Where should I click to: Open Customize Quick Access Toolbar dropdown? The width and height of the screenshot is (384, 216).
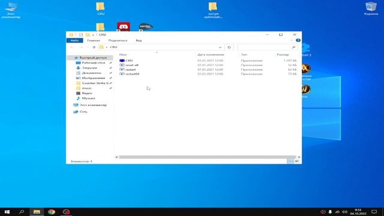93,35
